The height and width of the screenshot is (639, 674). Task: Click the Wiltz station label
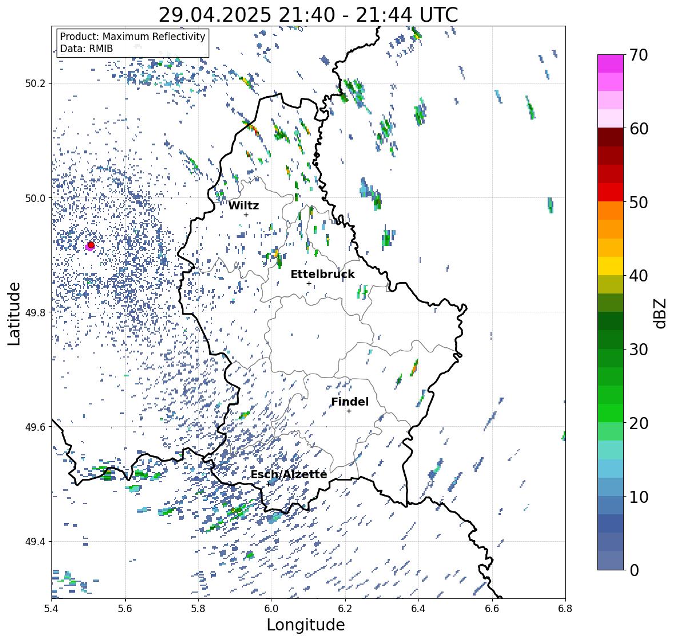pyautogui.click(x=244, y=205)
